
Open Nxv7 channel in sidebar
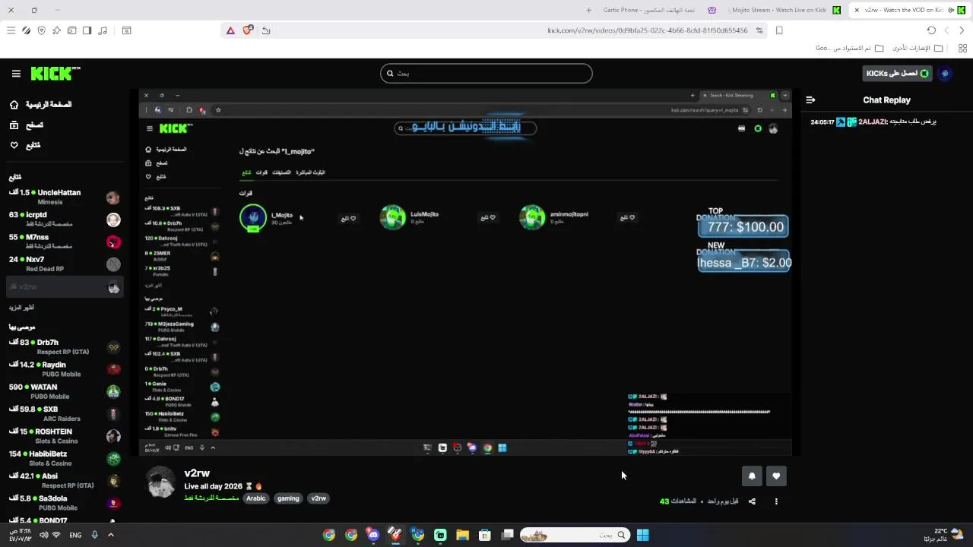pos(65,264)
